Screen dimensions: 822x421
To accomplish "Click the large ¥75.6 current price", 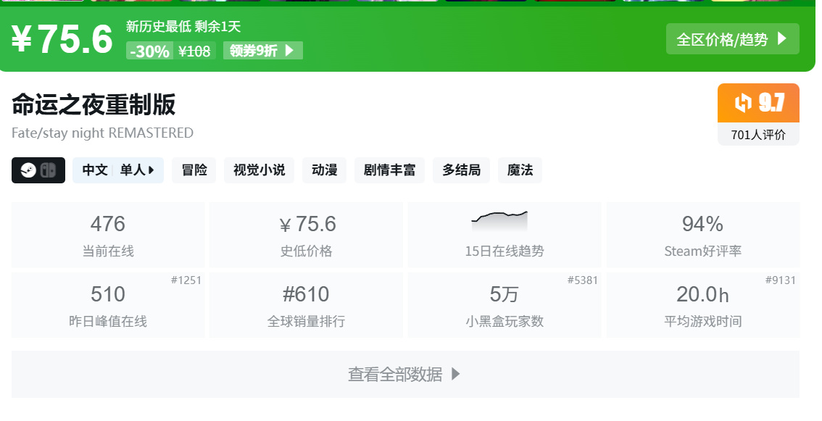I will 62,39.
